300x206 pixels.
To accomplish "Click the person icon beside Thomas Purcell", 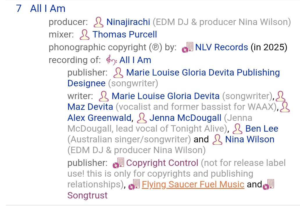I will (x=84, y=35).
